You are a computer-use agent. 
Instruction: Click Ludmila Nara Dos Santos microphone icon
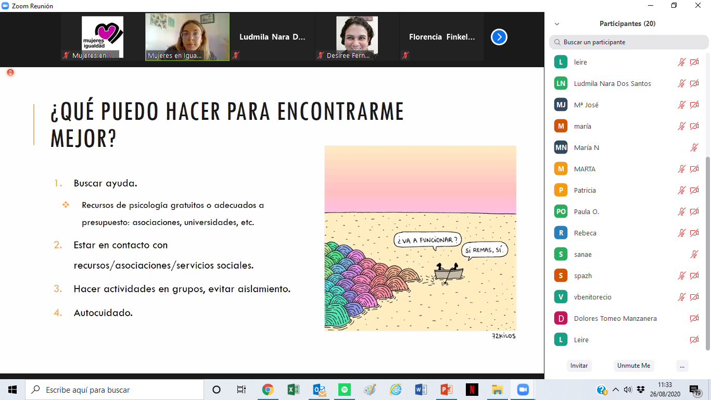(681, 83)
